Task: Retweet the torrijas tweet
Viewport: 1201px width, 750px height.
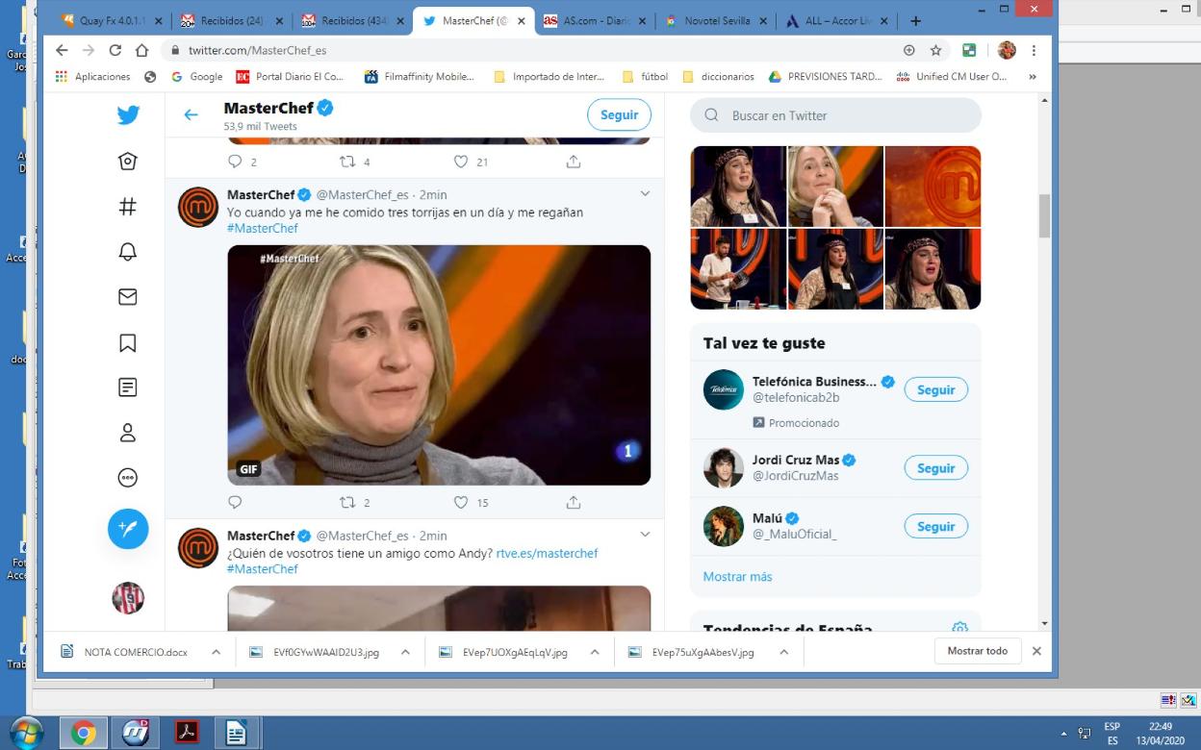Action: (x=347, y=502)
